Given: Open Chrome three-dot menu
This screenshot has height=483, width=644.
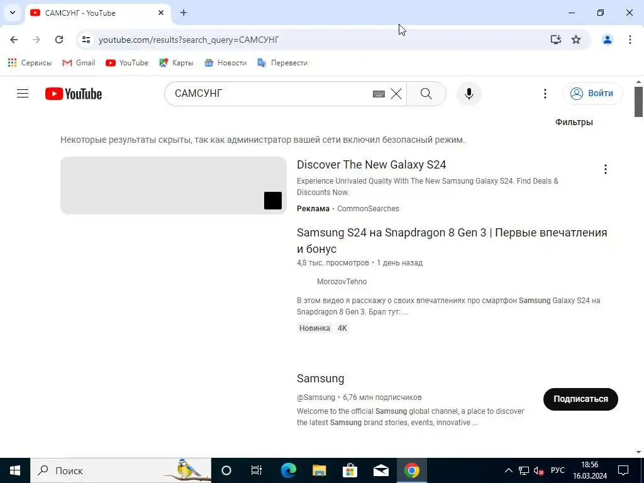Looking at the screenshot, I should 630,40.
